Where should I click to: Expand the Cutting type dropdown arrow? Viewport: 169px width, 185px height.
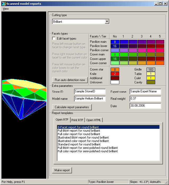pyautogui.click(x=107, y=22)
